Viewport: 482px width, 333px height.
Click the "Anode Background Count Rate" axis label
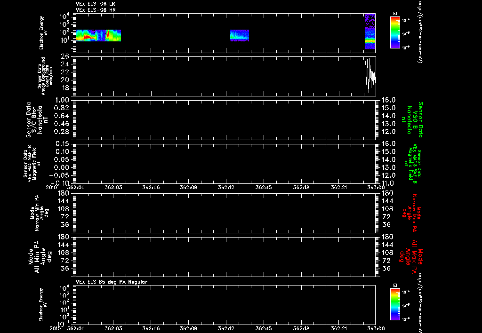(x=45, y=76)
